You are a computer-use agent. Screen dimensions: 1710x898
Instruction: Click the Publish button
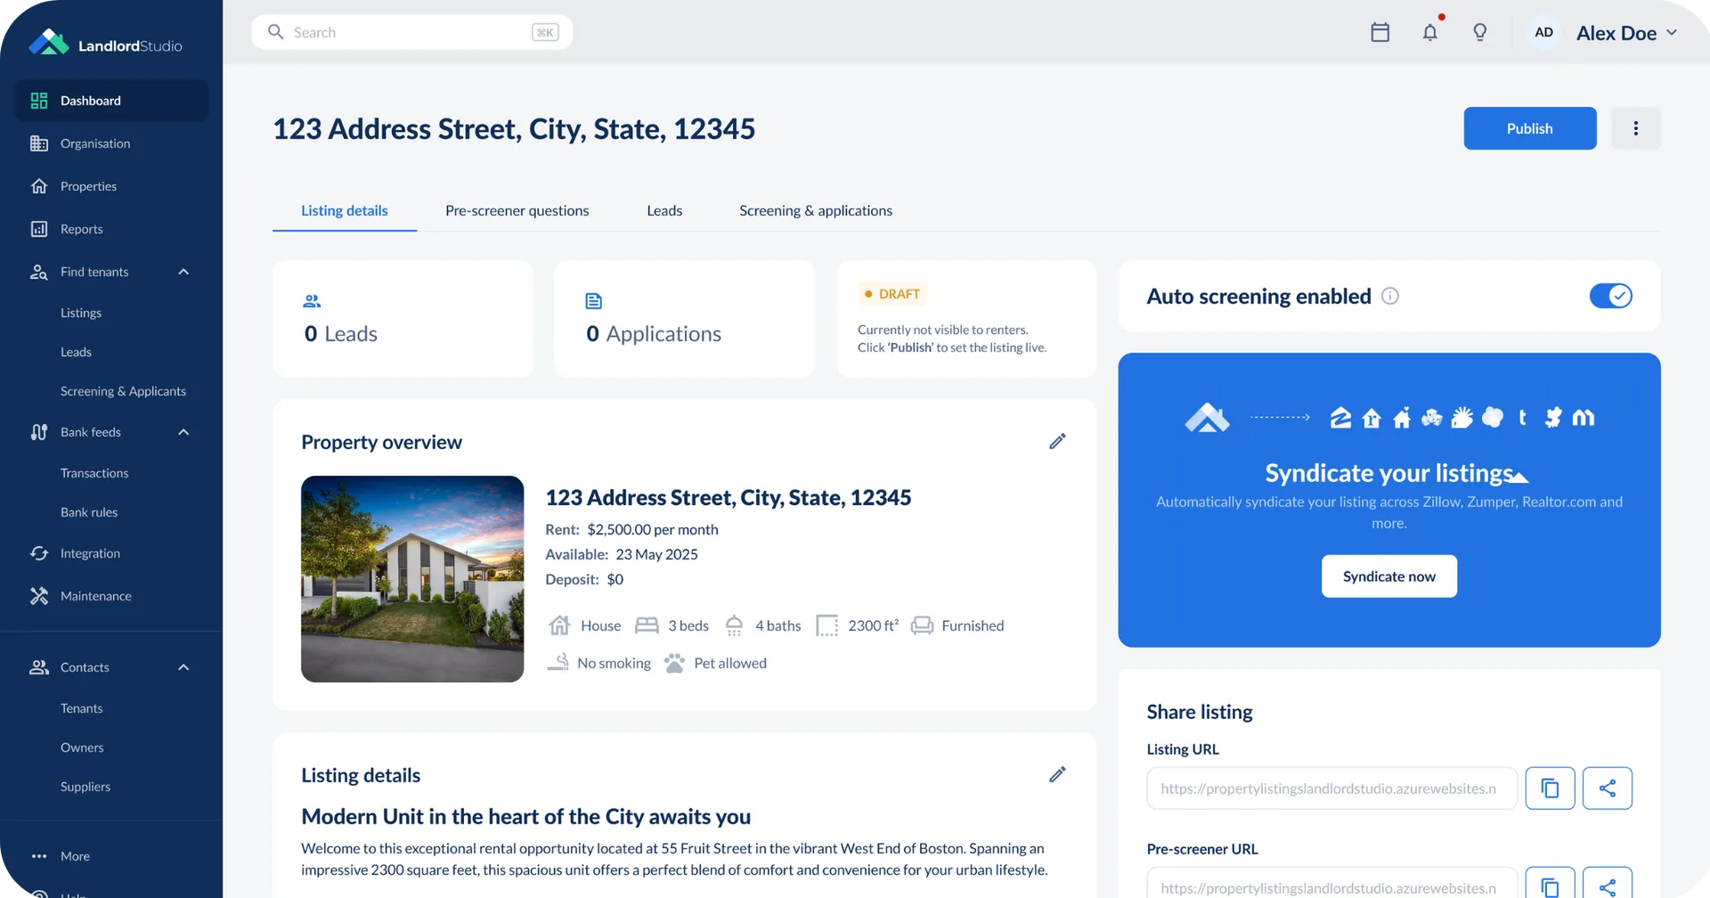1529,128
